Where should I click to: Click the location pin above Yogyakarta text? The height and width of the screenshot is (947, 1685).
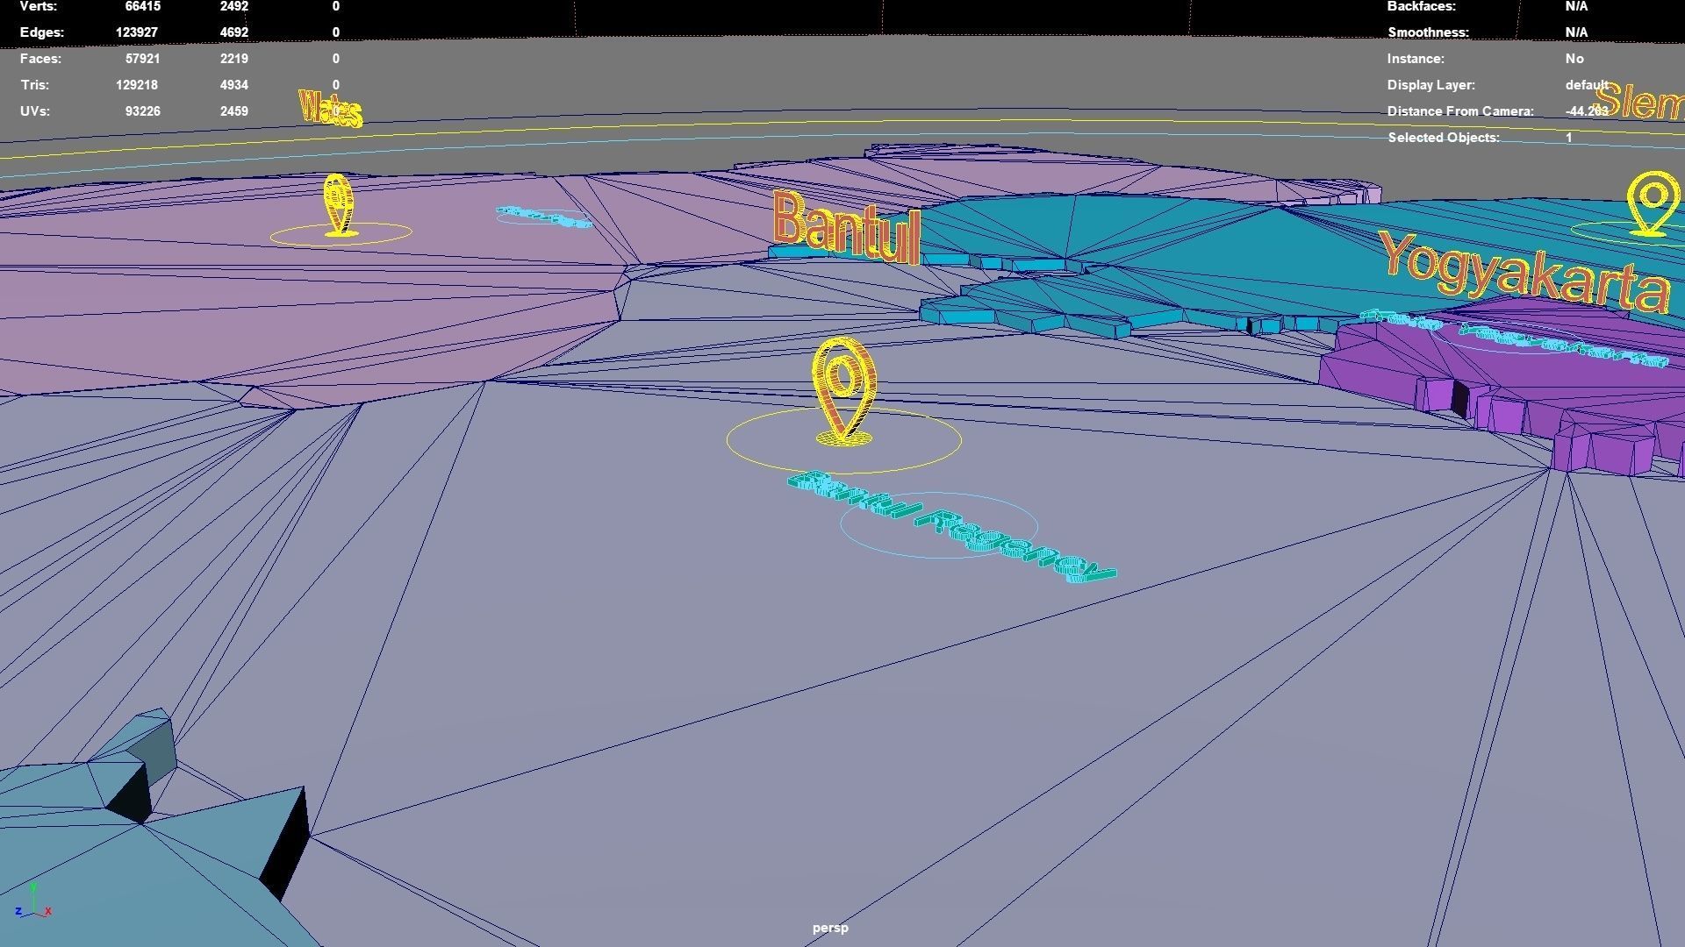pos(1652,203)
